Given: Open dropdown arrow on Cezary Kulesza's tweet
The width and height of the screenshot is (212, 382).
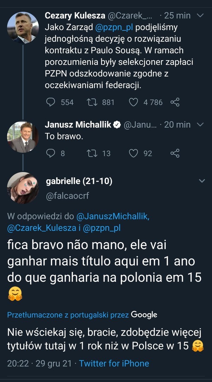Looking at the screenshot, I should click(x=200, y=16).
